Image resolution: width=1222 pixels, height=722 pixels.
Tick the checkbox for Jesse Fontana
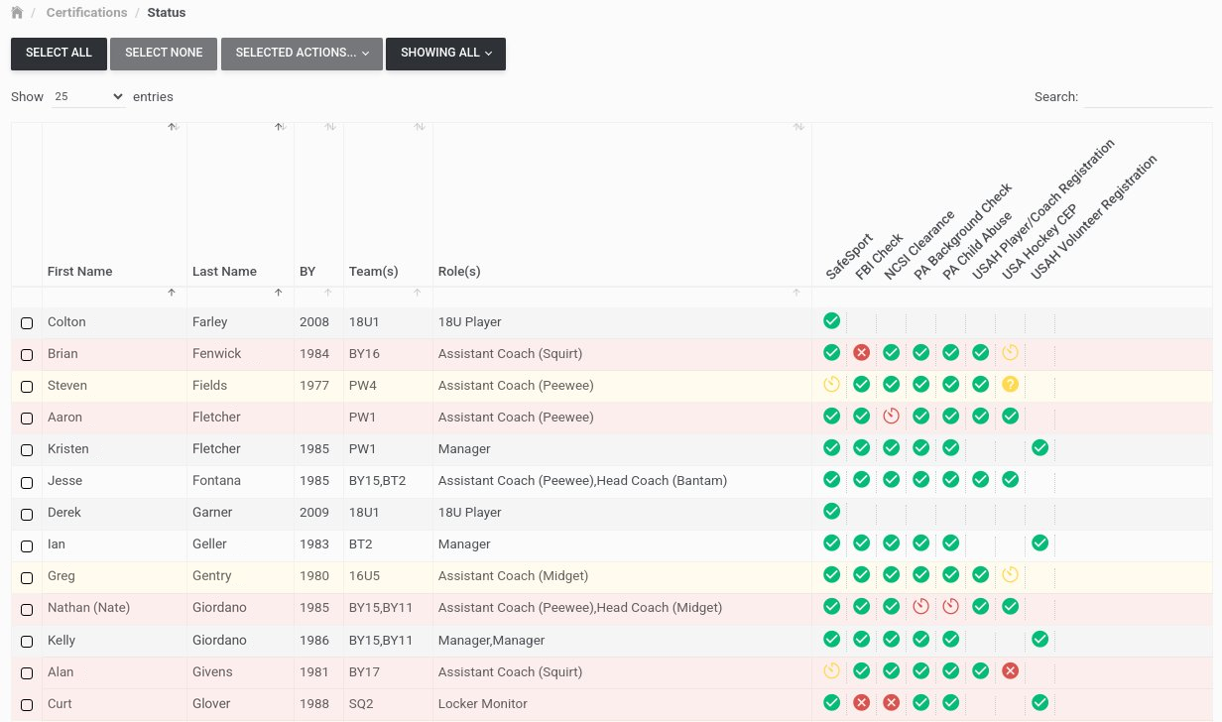tap(27, 482)
